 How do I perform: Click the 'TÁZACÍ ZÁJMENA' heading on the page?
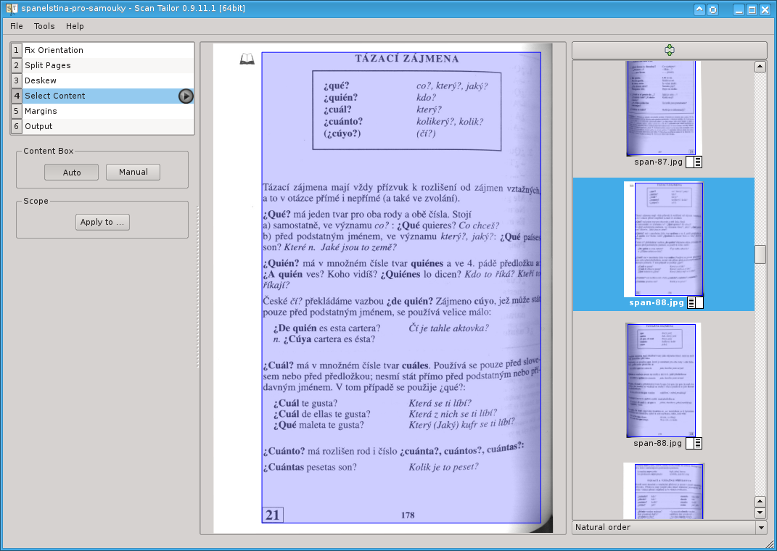pyautogui.click(x=407, y=59)
